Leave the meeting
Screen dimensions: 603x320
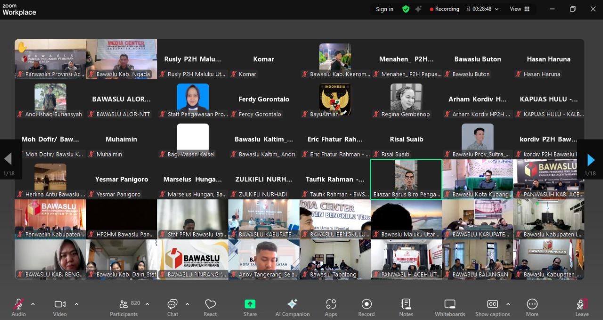(x=582, y=307)
